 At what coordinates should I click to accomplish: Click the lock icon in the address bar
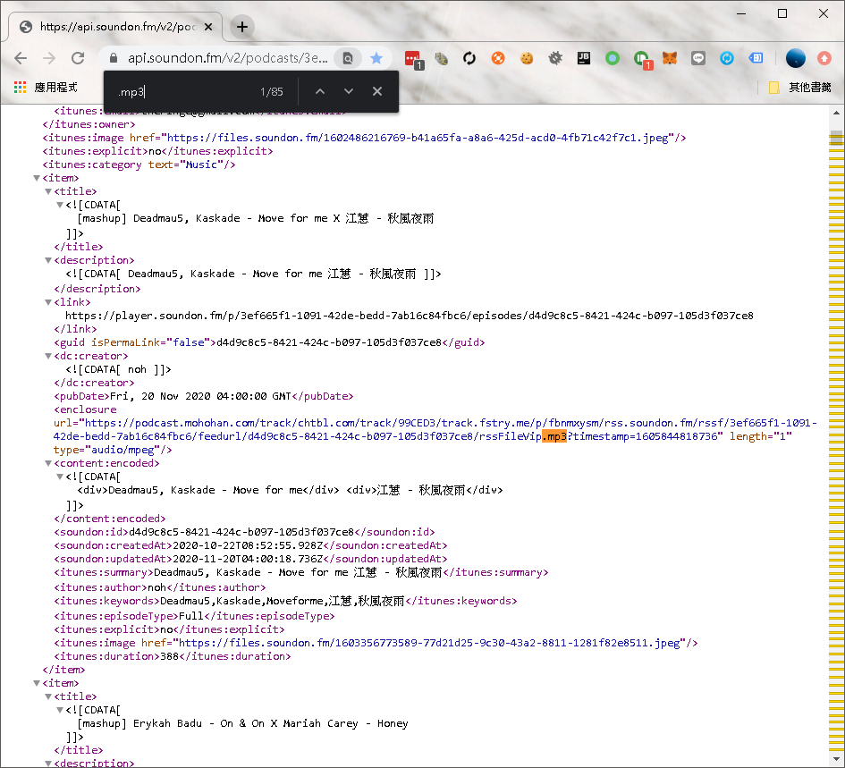(114, 58)
